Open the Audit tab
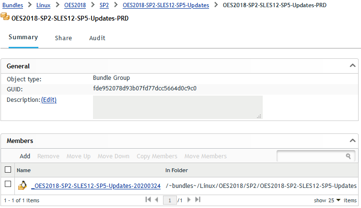The width and height of the screenshot is (361, 208). pos(97,38)
